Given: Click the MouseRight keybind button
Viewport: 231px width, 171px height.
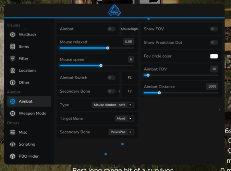Looking at the screenshot, I should (x=129, y=29).
